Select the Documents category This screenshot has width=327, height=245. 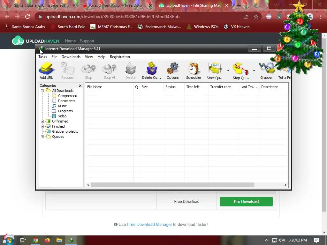(66, 101)
